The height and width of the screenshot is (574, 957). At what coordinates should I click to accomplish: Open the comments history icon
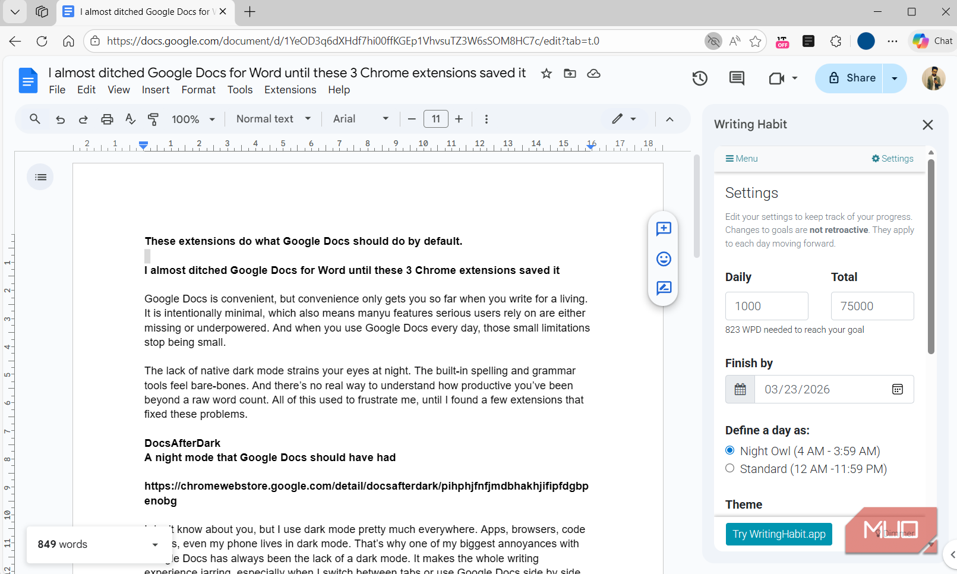tap(737, 78)
